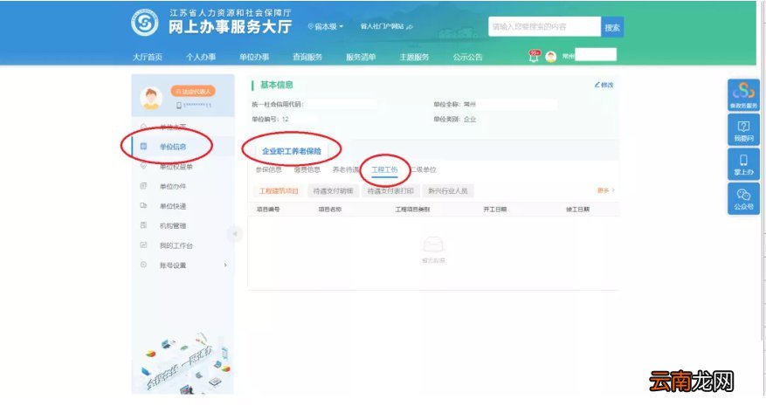Click the 机构管理 sidebar icon
Viewport: 766px width, 406px height.
pos(143,225)
